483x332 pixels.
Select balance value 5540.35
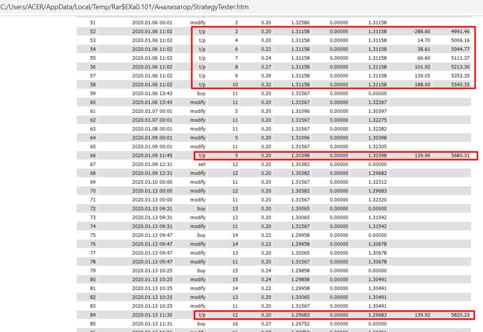460,85
